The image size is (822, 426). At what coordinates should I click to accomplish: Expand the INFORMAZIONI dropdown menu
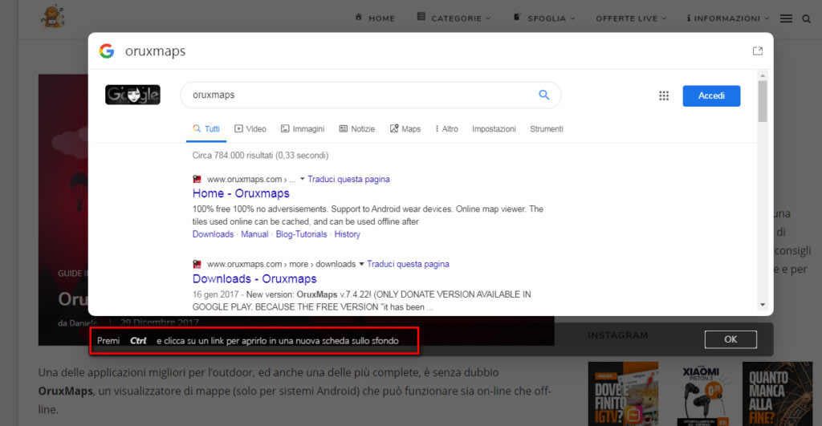coord(727,18)
